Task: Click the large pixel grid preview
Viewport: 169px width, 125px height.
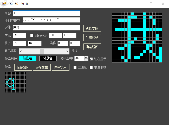Action: [x=137, y=37]
